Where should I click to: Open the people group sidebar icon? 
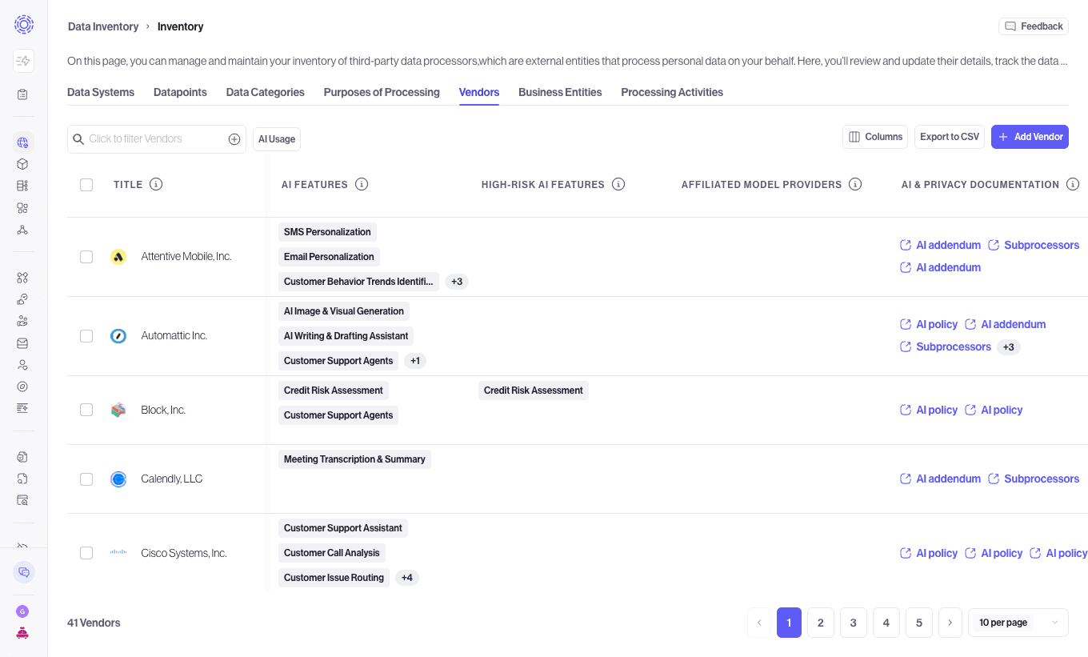click(22, 321)
